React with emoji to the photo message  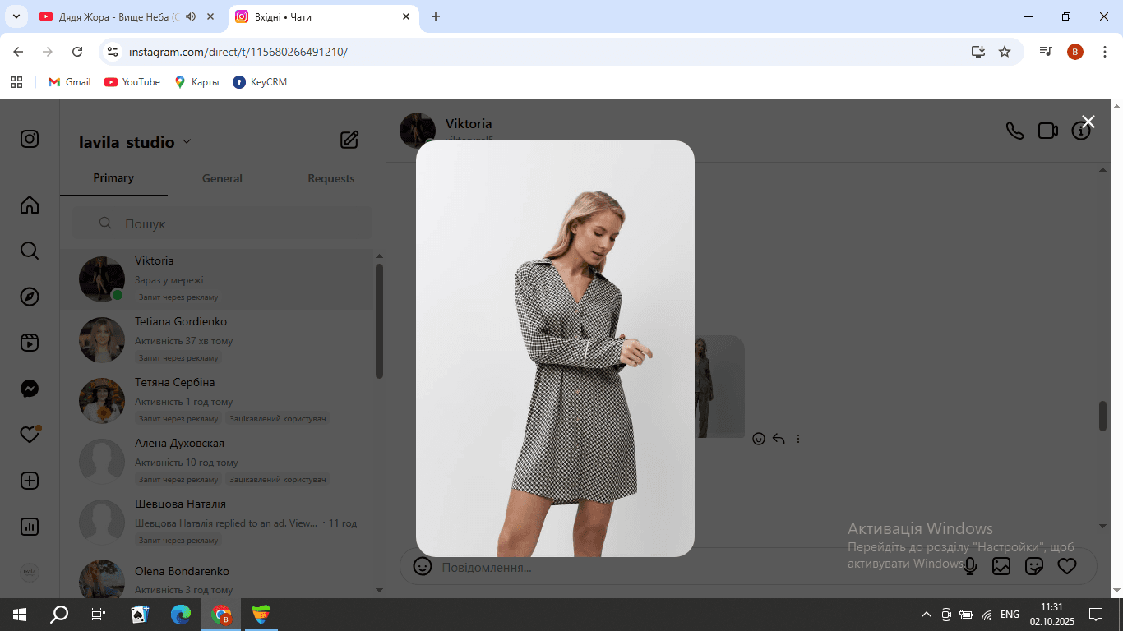tap(759, 439)
